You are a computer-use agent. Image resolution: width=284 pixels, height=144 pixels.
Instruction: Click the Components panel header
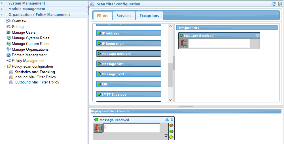click(x=227, y=28)
